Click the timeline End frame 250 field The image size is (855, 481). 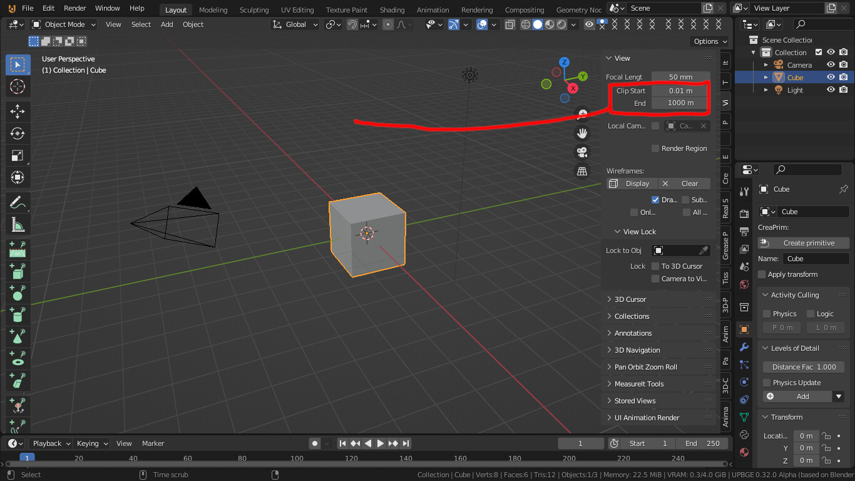[702, 443]
